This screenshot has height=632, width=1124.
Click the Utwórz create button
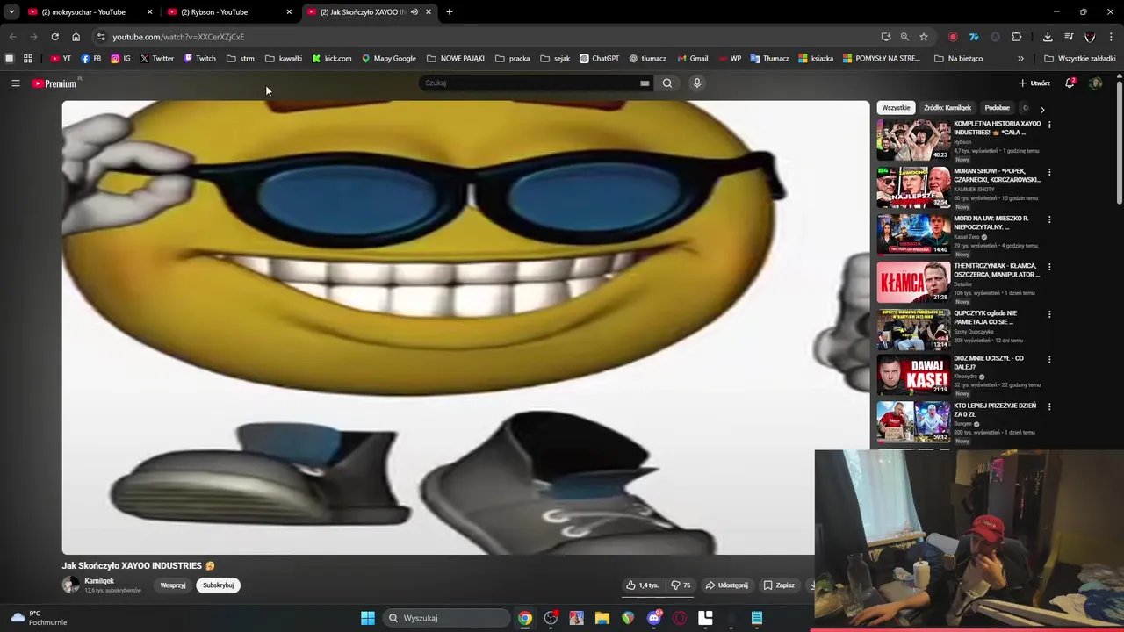1034,83
